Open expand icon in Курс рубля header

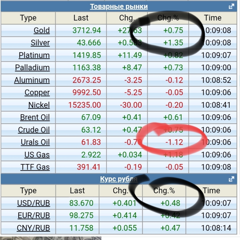231,179
